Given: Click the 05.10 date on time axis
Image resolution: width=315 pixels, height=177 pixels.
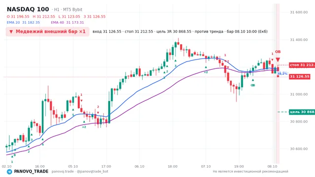Looking at the screenshot, I should pos(73,167).
